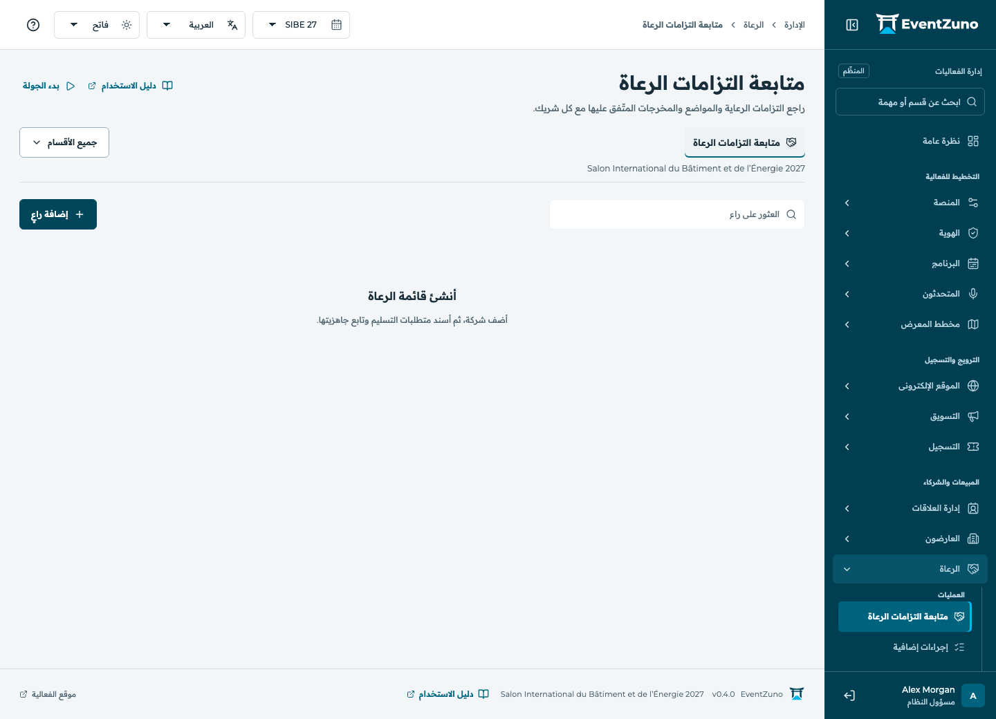996x719 pixels.
Task: Expand the المتحدثون sidebar section
Action: tap(910, 294)
